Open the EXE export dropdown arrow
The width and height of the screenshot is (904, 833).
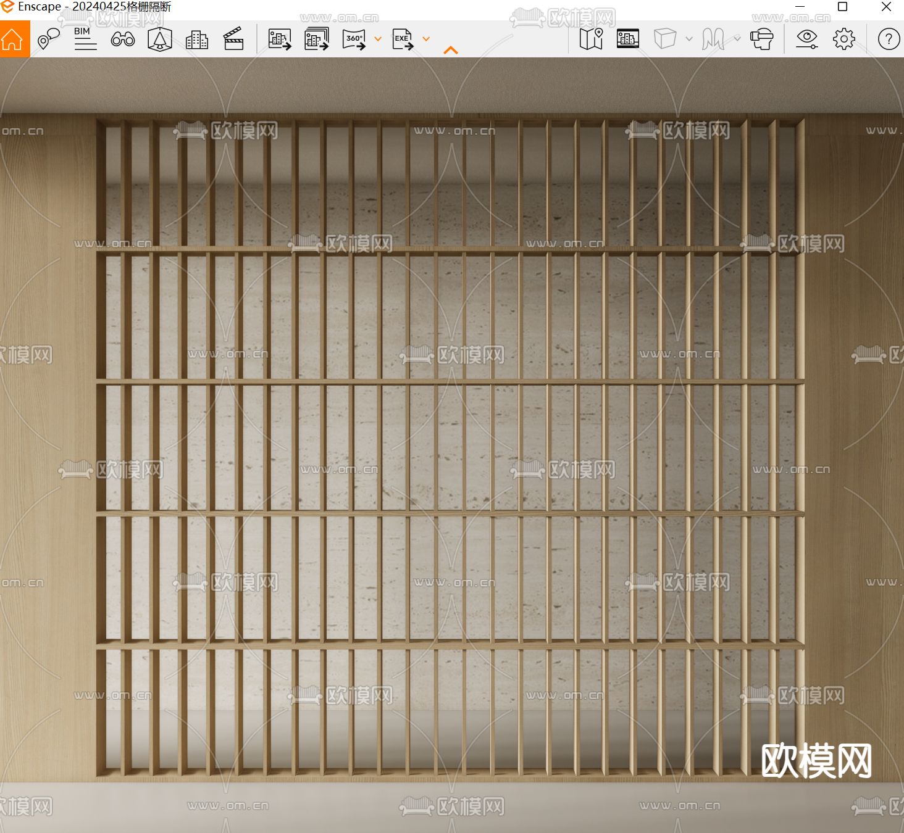(426, 39)
